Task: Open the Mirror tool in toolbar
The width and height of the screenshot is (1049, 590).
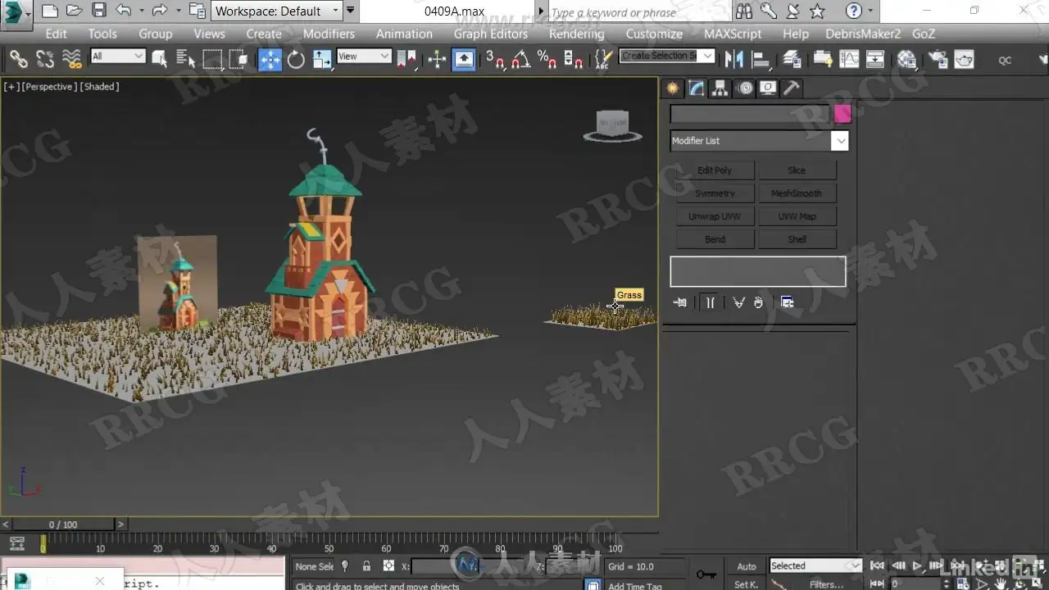Action: [733, 59]
